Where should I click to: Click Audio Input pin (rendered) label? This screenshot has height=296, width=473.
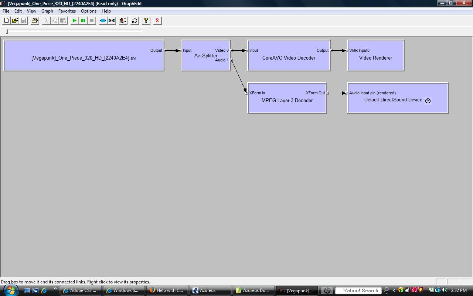[x=372, y=93]
